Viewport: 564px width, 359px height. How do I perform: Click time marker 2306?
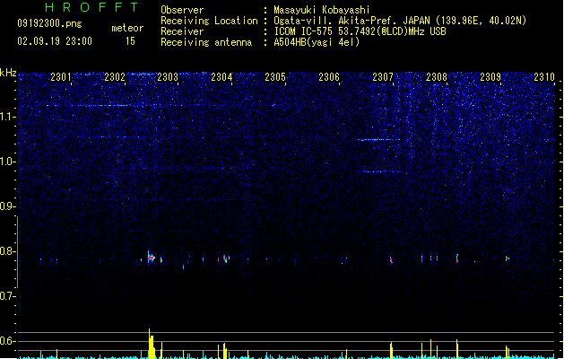click(x=329, y=76)
